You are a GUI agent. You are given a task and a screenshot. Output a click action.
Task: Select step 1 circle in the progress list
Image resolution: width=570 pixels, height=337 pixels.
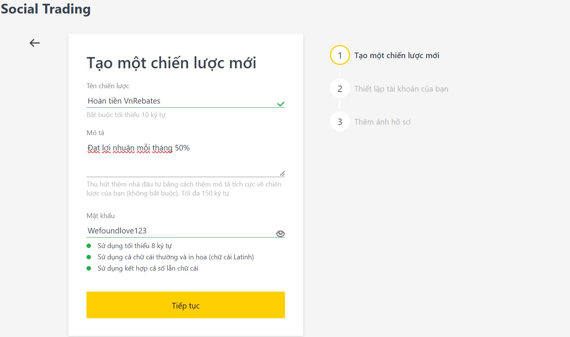click(x=340, y=56)
